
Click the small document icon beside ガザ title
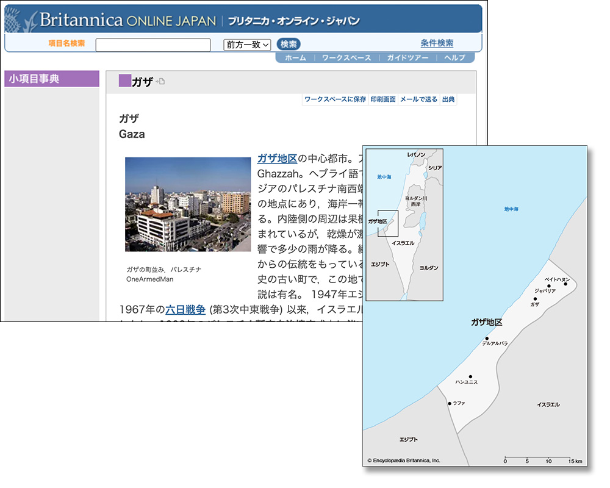160,81
